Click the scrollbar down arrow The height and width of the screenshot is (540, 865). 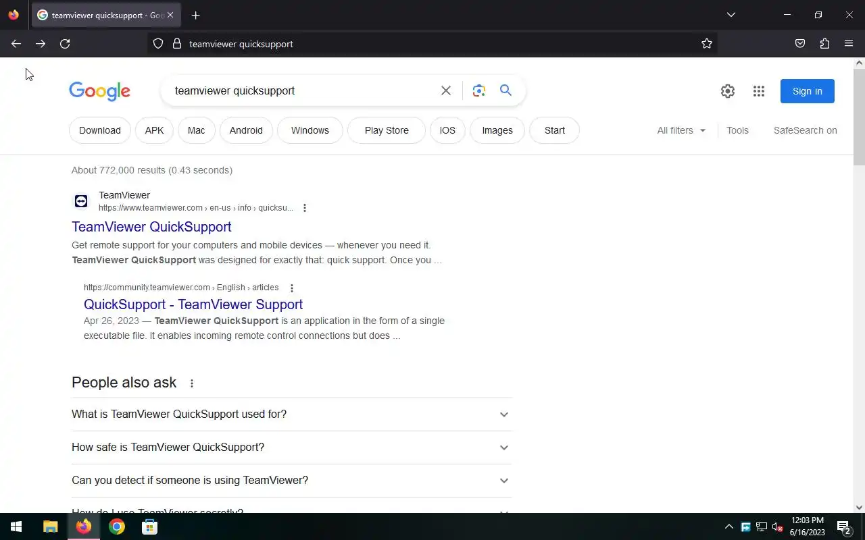click(x=860, y=508)
